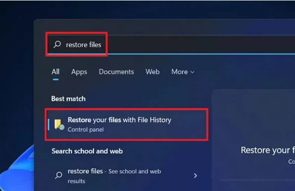Expand the More dropdown
295x191 pixels.
(183, 72)
